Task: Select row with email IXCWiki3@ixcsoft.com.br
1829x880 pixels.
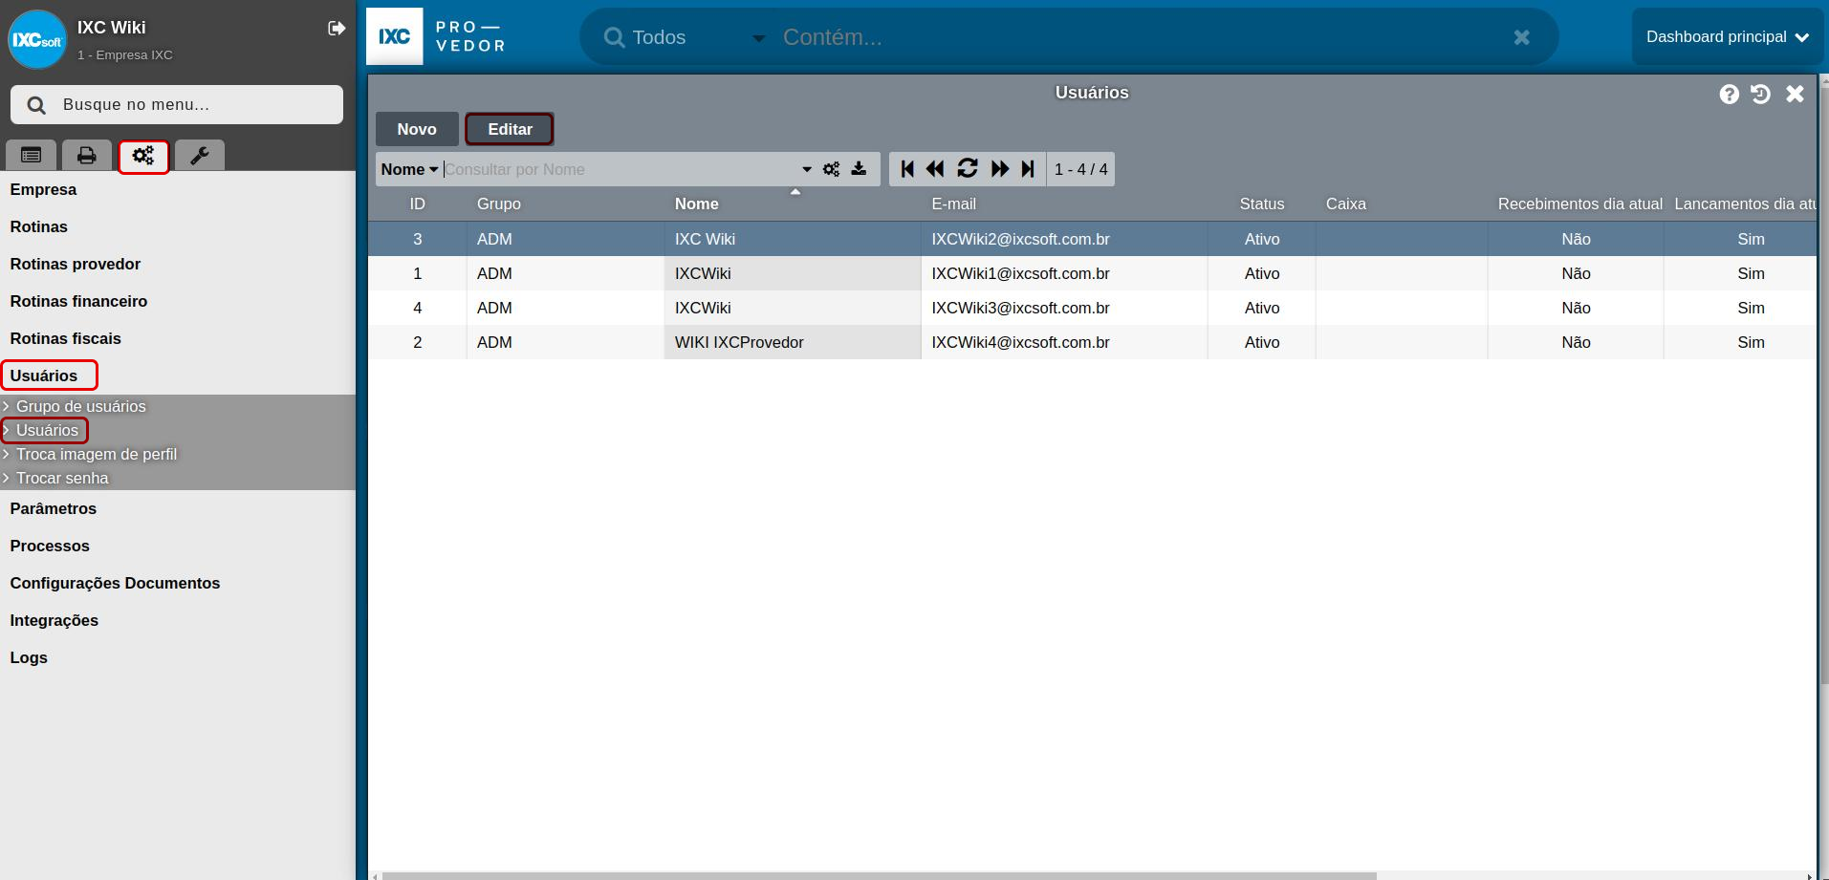Action: [x=1092, y=308]
